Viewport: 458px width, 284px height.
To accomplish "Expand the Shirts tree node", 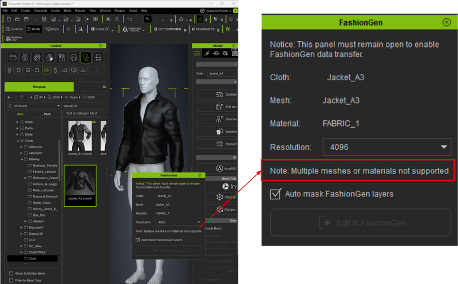I will (17, 122).
